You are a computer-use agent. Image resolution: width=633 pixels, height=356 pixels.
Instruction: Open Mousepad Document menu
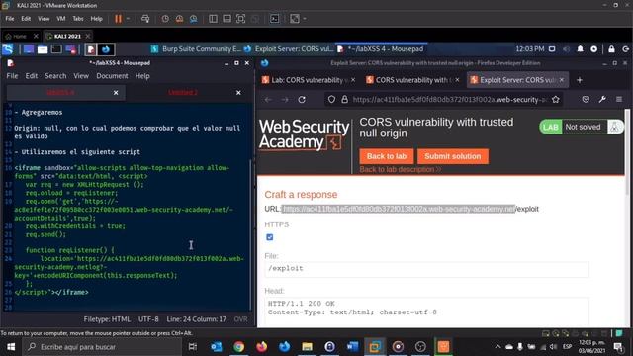point(112,76)
